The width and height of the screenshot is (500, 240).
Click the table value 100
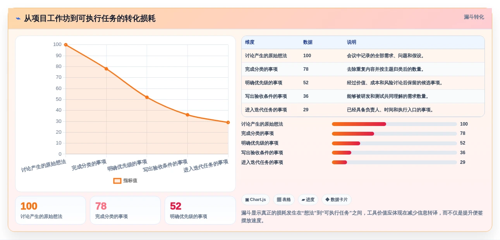307,56
